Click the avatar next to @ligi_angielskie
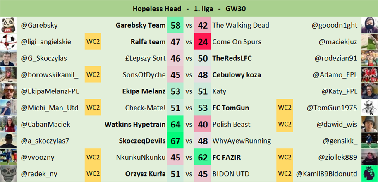The width and height of the screenshot is (378, 182). (x=8, y=42)
